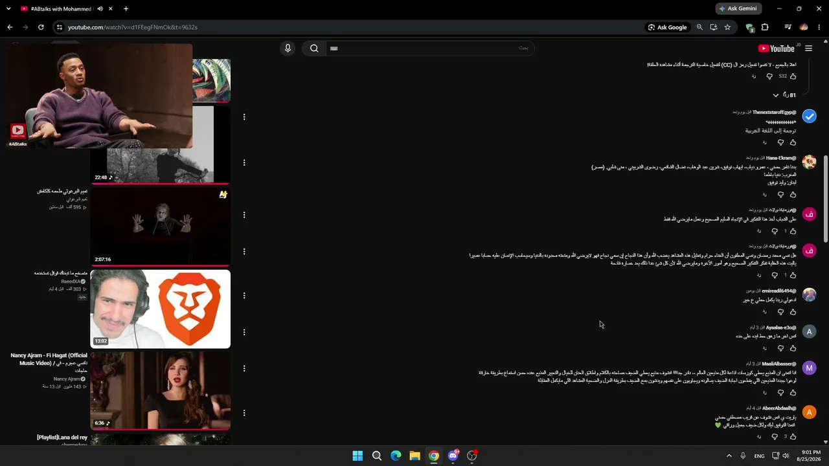Open a new tab with plus button
This screenshot has width=829, height=466.
pyautogui.click(x=126, y=9)
